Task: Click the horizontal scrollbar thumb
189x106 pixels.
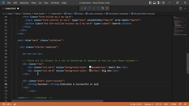Action: tap(57, 101)
